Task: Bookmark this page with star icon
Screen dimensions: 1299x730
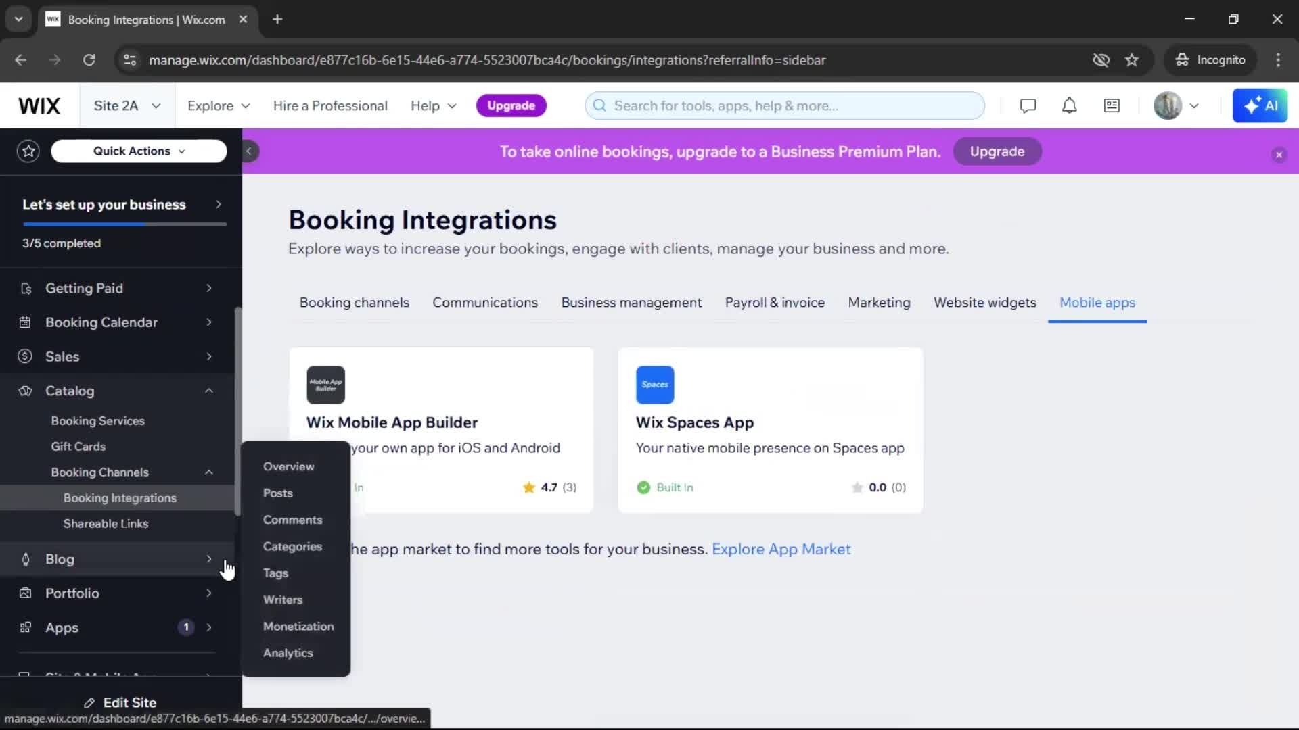Action: (1131, 60)
